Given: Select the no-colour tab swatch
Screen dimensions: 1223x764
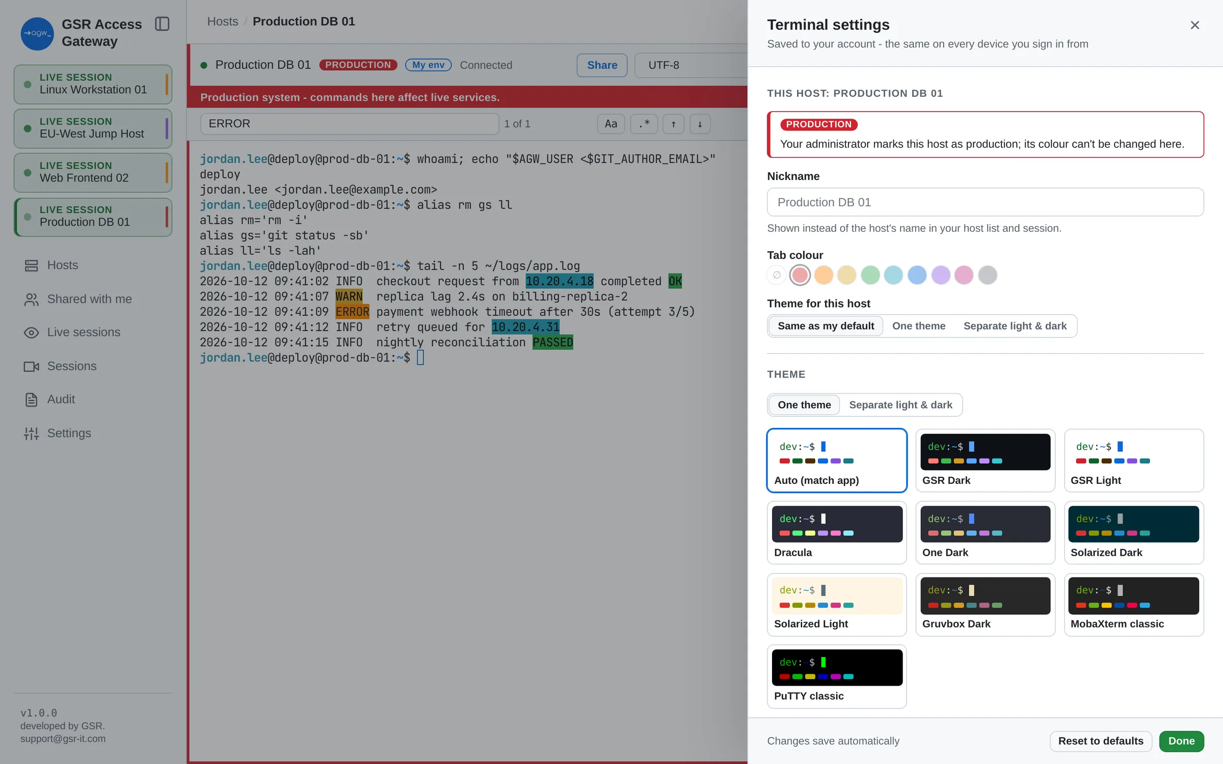Looking at the screenshot, I should coord(776,275).
